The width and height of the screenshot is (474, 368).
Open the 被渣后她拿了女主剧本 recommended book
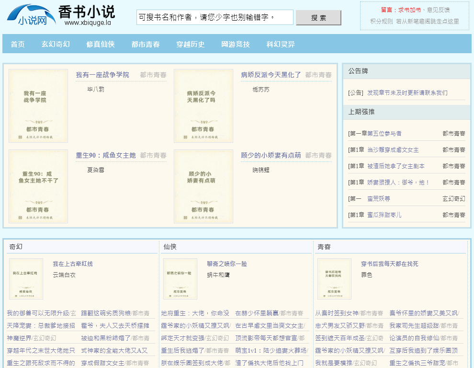[x=395, y=166]
